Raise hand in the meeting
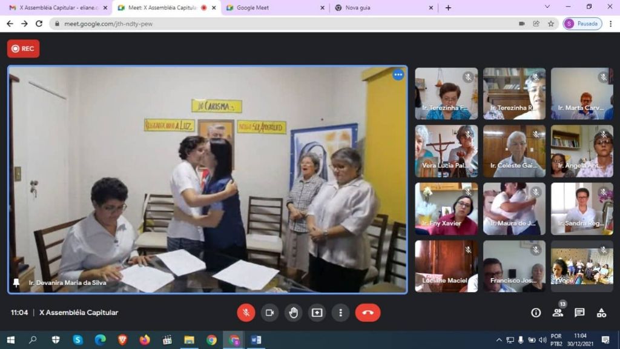The height and width of the screenshot is (349, 620). coord(293,313)
